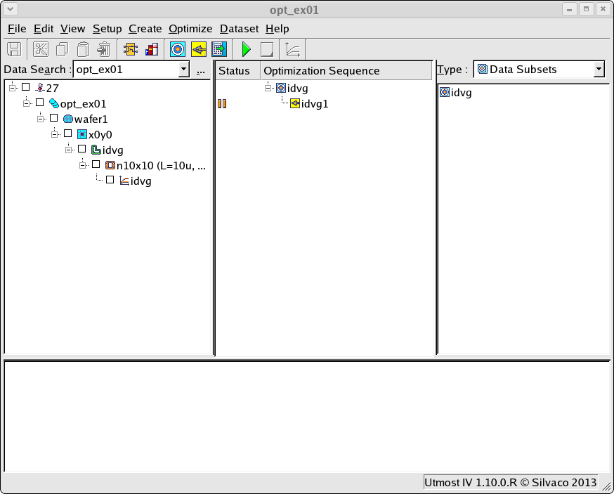Check the wafer1 checkbox
614x494 pixels.
point(53,118)
